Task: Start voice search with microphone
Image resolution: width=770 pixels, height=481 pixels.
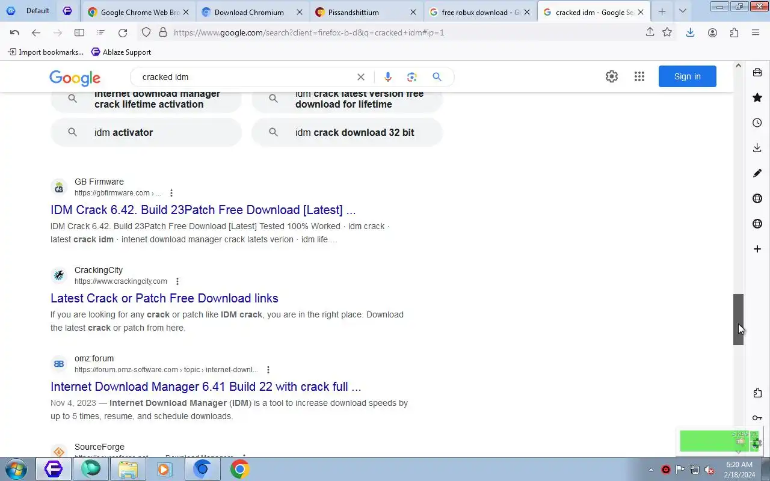Action: click(388, 77)
